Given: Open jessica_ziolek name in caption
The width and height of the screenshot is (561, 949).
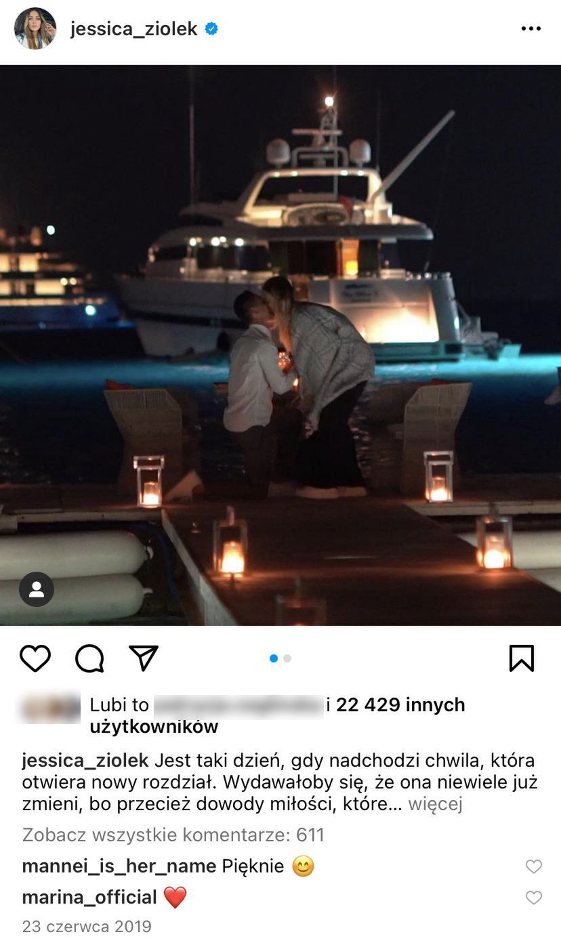Looking at the screenshot, I should [x=85, y=760].
